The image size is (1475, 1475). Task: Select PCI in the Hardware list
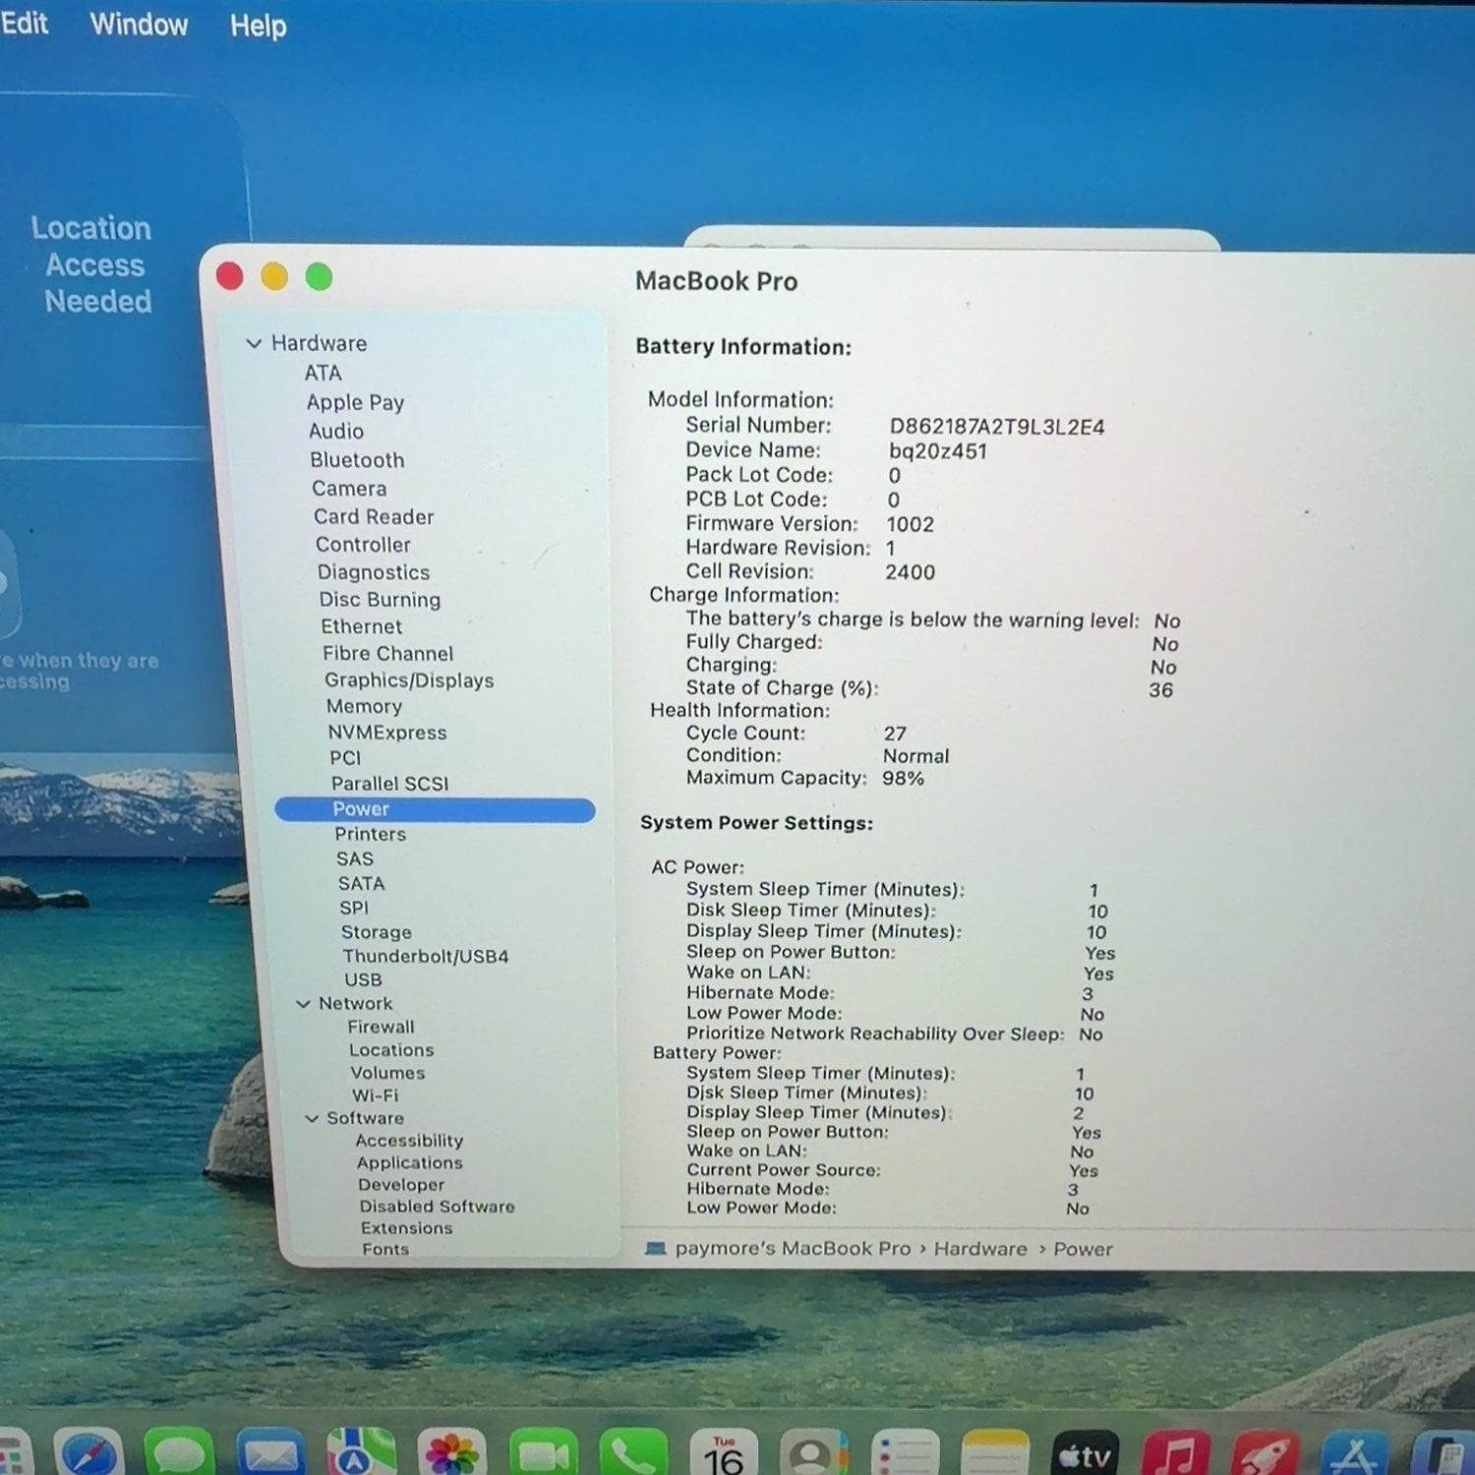point(345,758)
